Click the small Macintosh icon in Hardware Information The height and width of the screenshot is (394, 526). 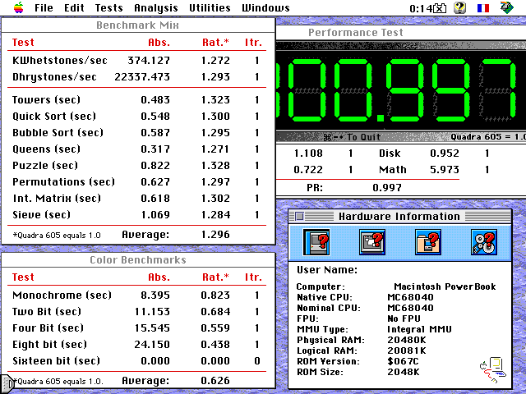(x=493, y=370)
